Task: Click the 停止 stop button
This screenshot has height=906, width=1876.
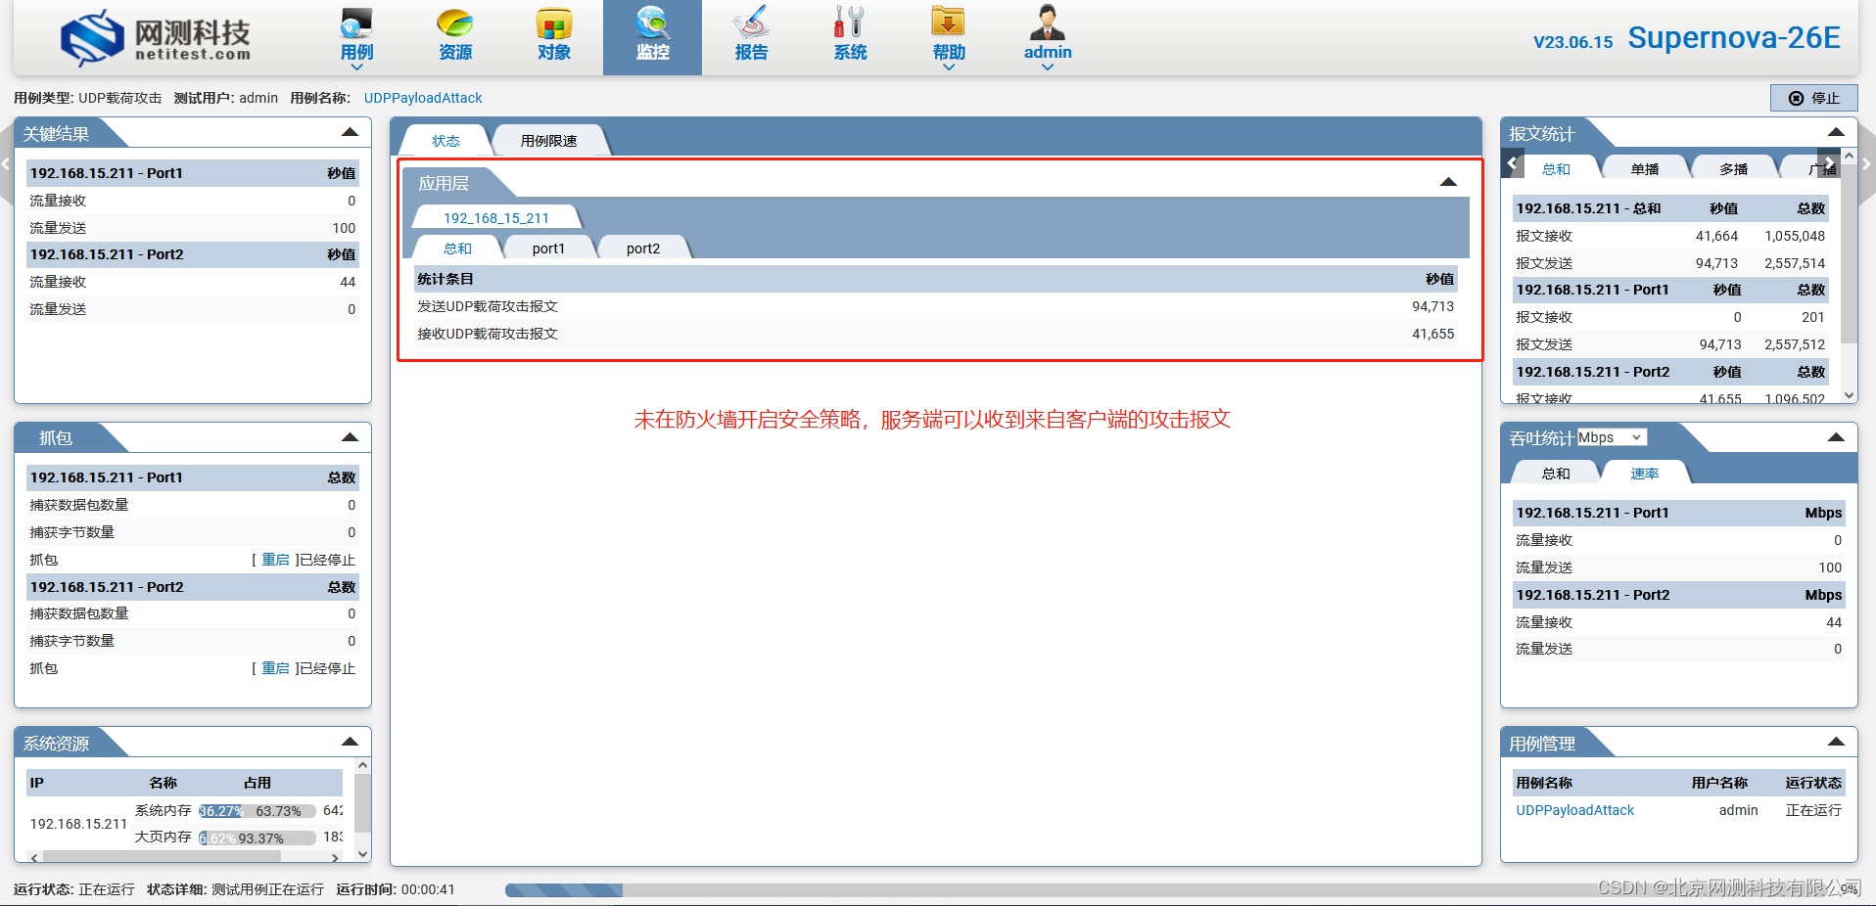Action: pos(1813,98)
